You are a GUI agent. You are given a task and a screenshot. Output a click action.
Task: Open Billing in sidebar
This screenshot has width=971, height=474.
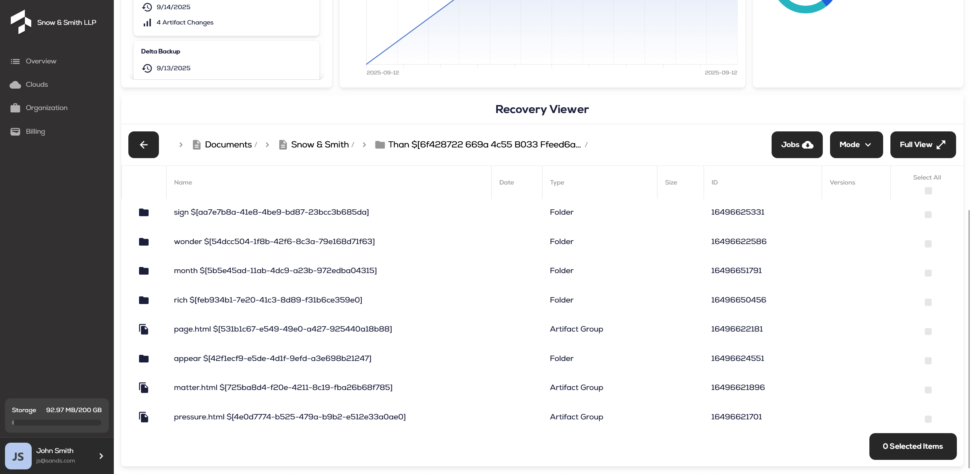point(35,131)
